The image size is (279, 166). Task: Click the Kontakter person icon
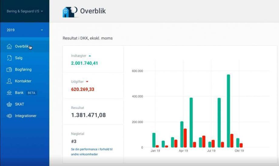[9, 81]
